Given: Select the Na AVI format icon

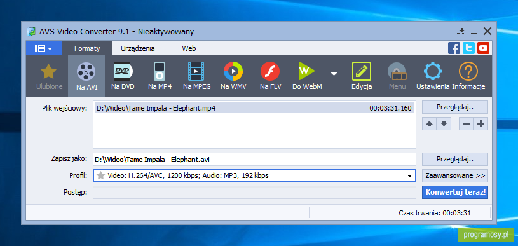Looking at the screenshot, I should [86, 76].
